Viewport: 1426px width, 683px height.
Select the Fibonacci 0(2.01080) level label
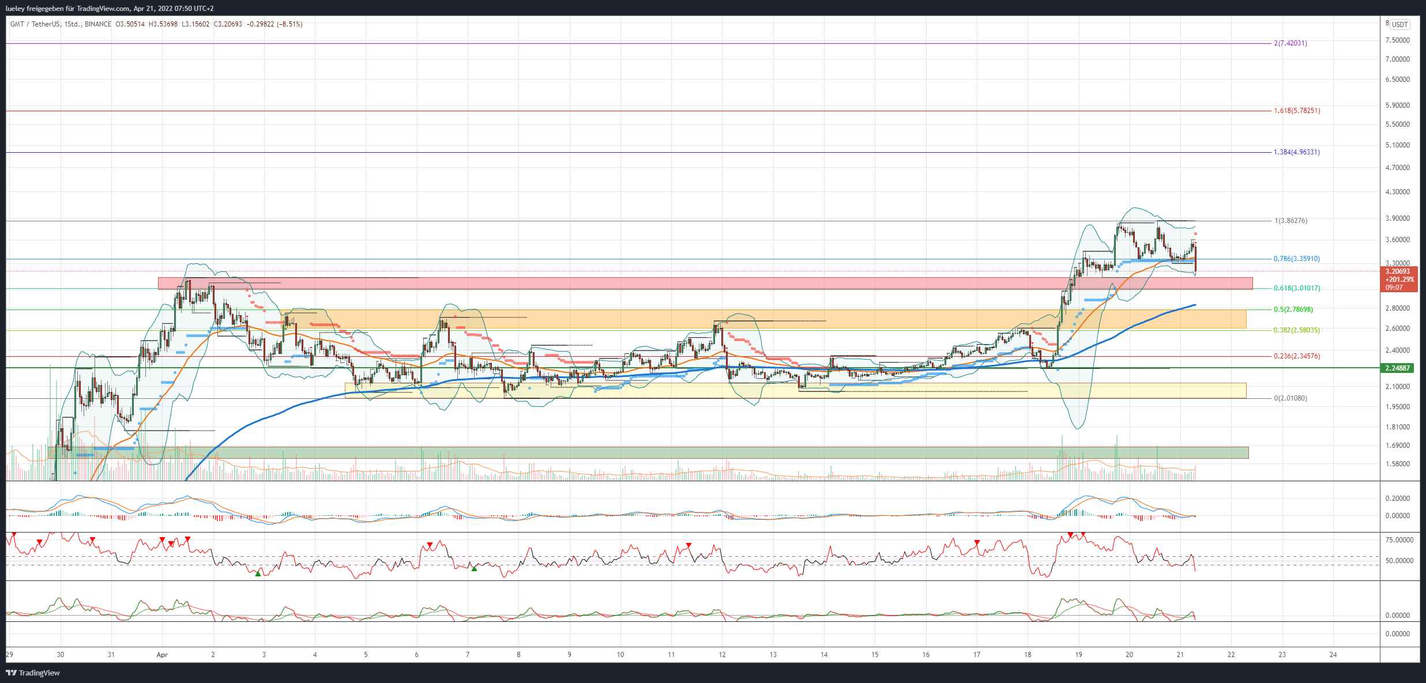click(1290, 398)
